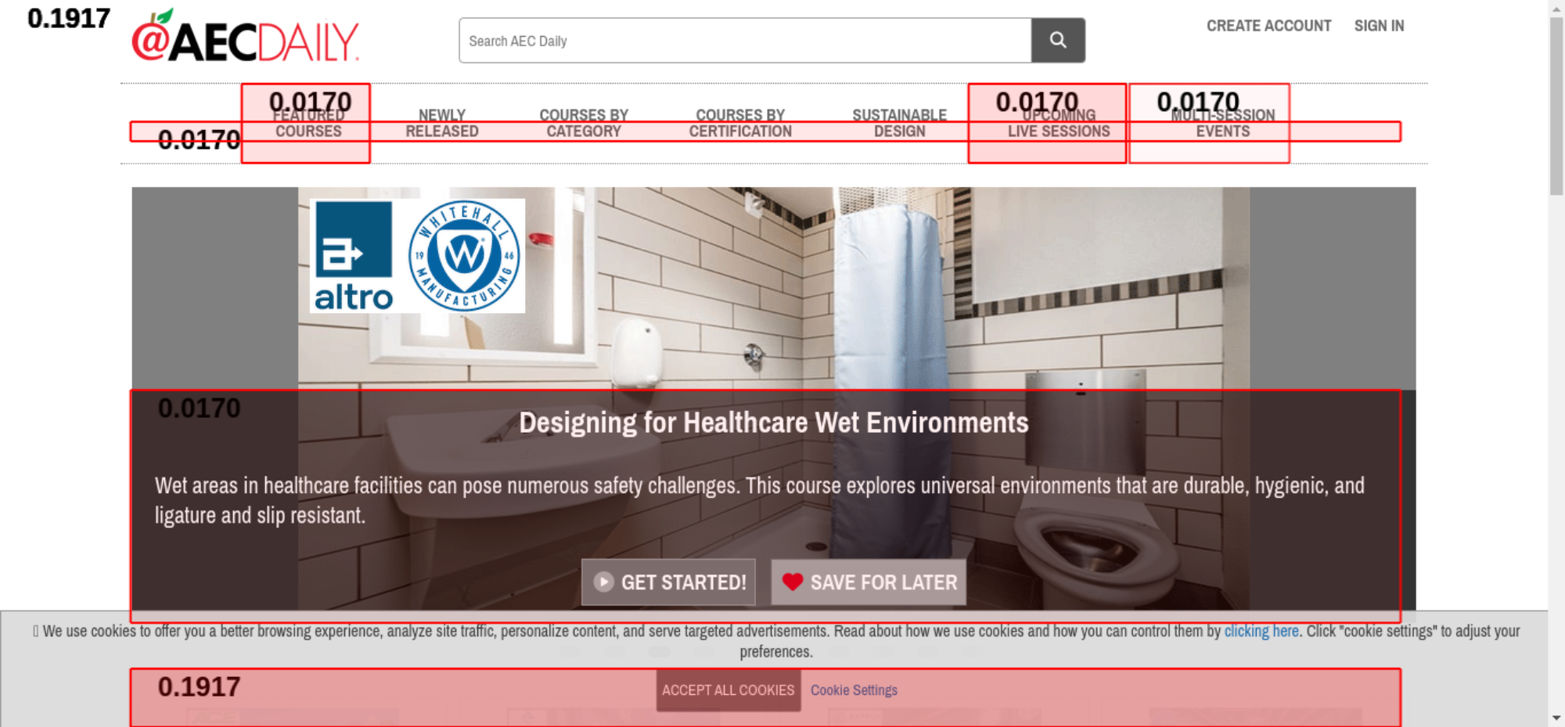Follow the 'clicking here' cookie policy link
Screen dimensions: 1565x727
tap(1261, 631)
